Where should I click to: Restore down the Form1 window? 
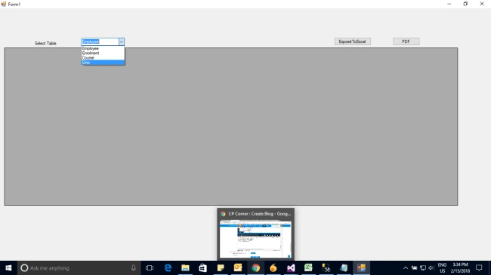point(465,4)
